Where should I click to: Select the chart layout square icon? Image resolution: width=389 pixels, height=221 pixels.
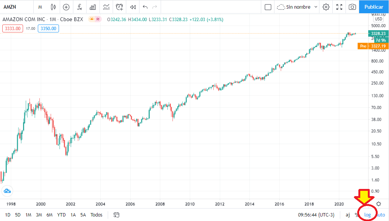pyautogui.click(x=268, y=7)
